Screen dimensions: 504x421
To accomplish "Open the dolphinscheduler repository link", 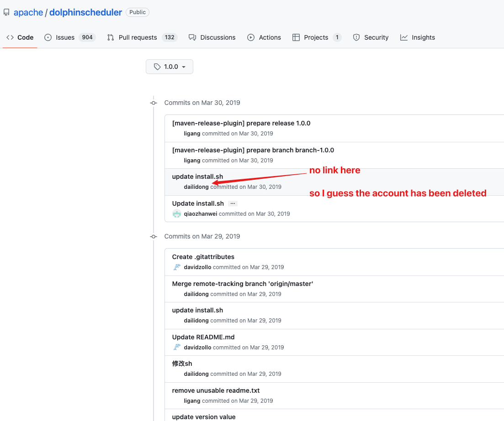I will tap(85, 12).
